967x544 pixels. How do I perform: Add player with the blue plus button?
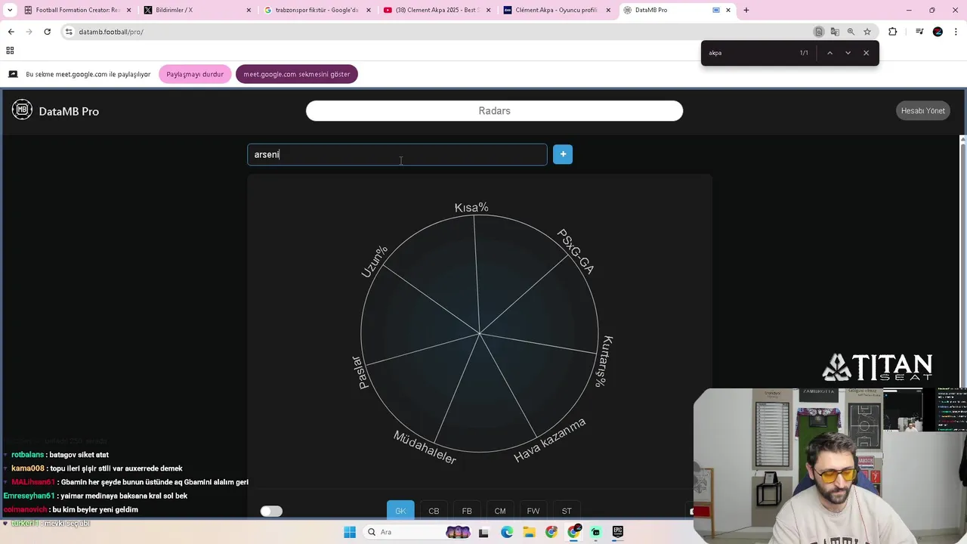563,154
